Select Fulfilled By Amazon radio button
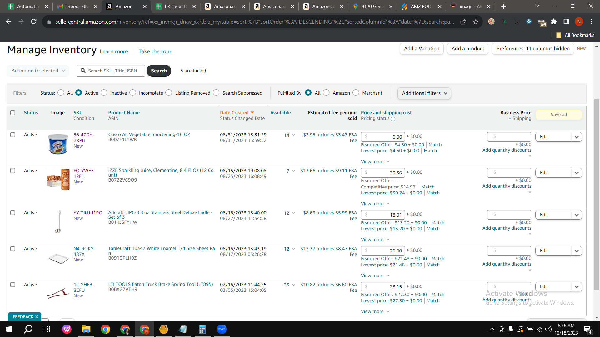The width and height of the screenshot is (600, 337). [326, 93]
